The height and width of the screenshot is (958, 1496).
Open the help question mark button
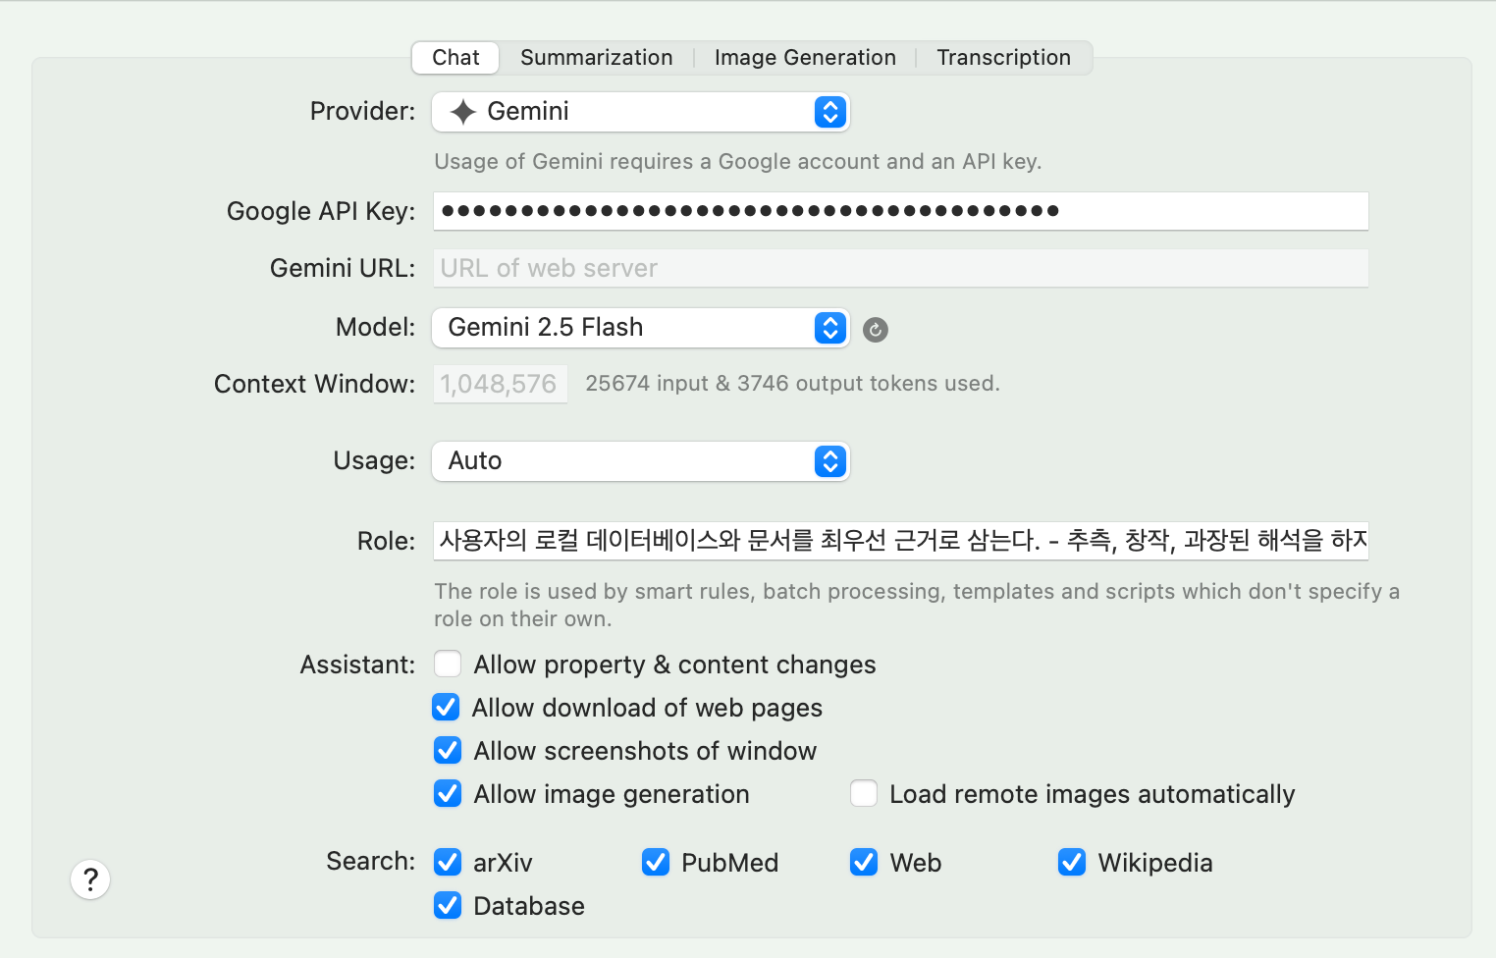90,879
